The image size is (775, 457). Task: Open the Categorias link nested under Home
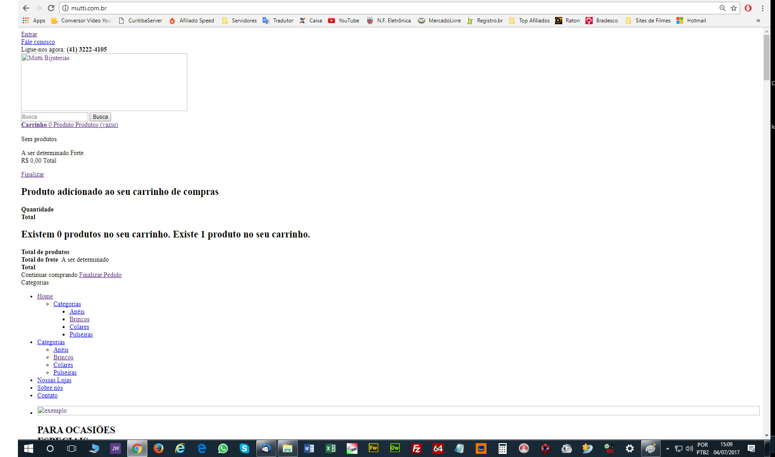(x=67, y=304)
